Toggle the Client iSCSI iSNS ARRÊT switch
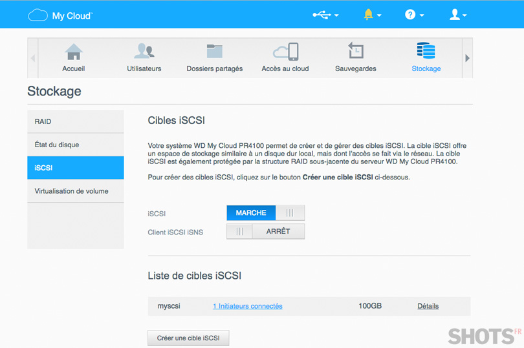 pyautogui.click(x=266, y=231)
